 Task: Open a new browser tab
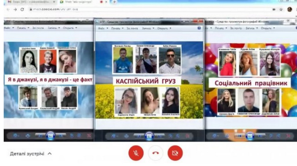[115, 2]
